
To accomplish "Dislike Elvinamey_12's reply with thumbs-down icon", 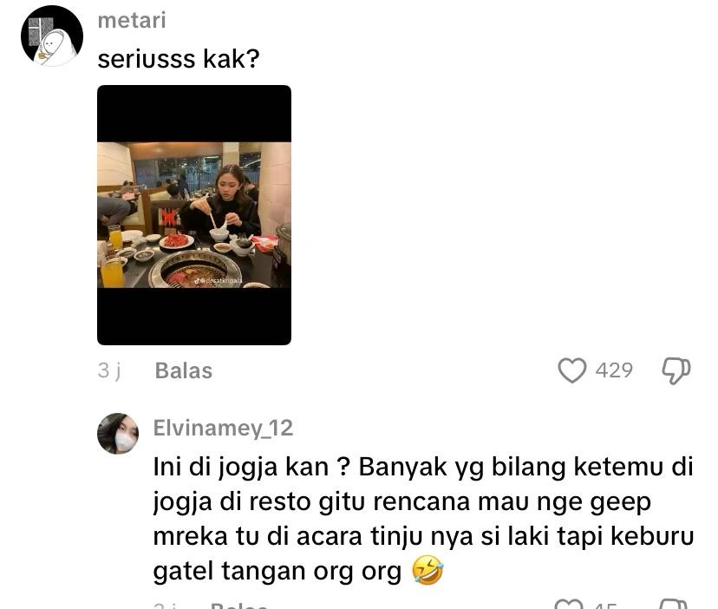I will 675,605.
